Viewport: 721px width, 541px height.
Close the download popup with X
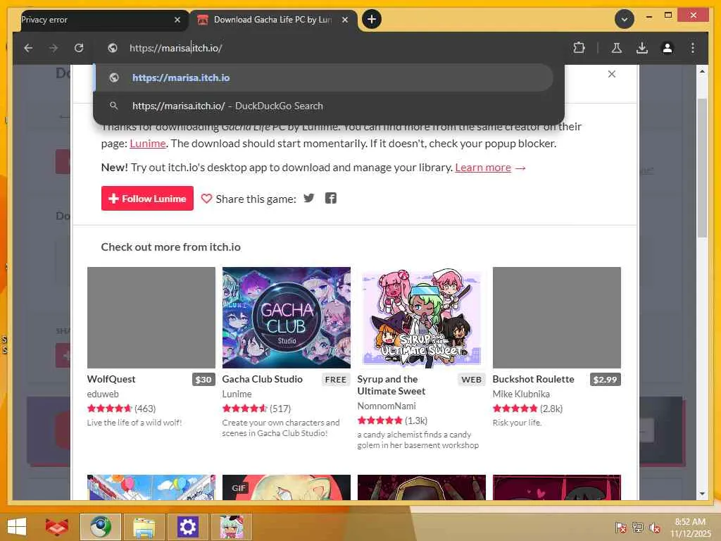coord(612,74)
